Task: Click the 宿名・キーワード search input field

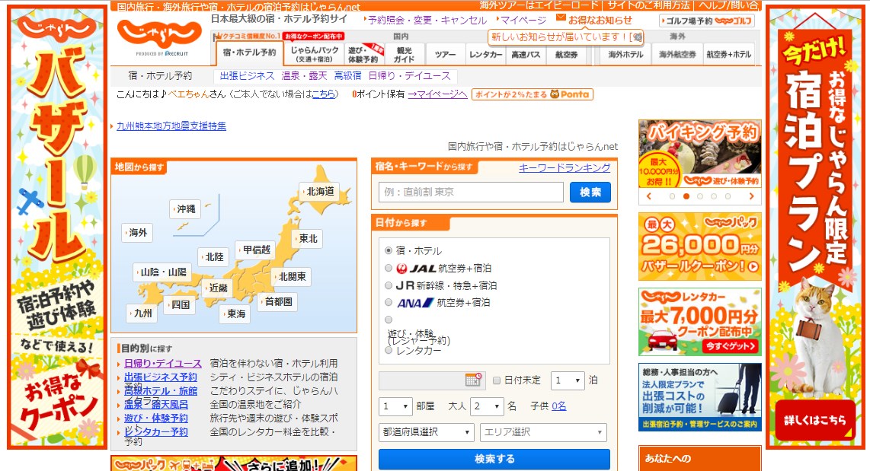Action: point(471,193)
